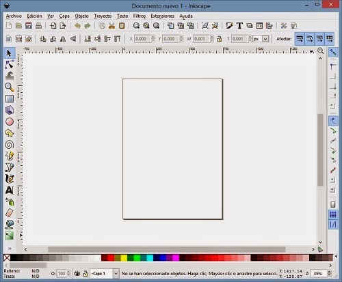The height and width of the screenshot is (282, 342).
Task: Select the Spray tool
Action: pos(10,201)
